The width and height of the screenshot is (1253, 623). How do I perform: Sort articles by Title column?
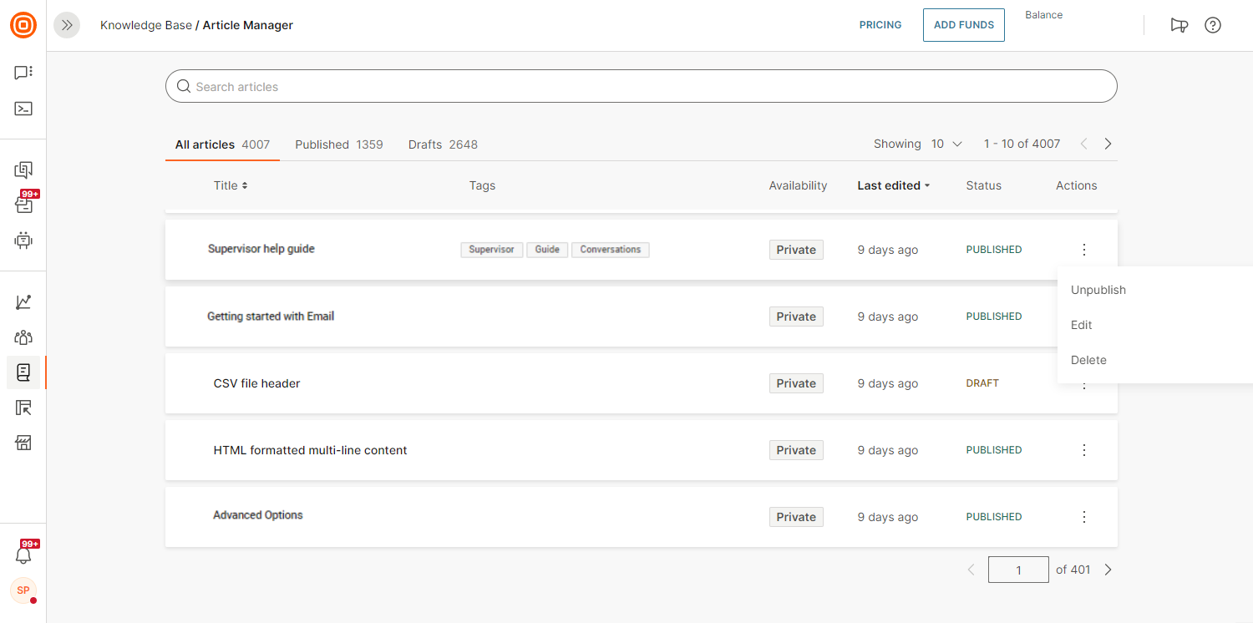(x=231, y=185)
